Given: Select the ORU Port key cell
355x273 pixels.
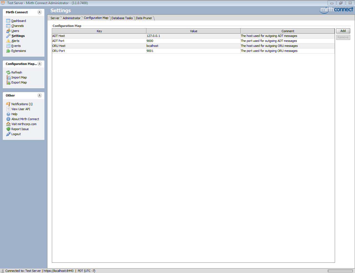Looking at the screenshot, I should [x=99, y=51].
